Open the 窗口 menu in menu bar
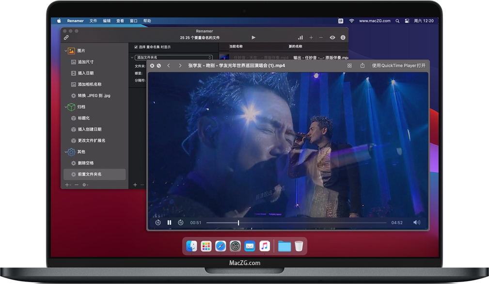Viewport: 489px width, 284px height. point(134,21)
